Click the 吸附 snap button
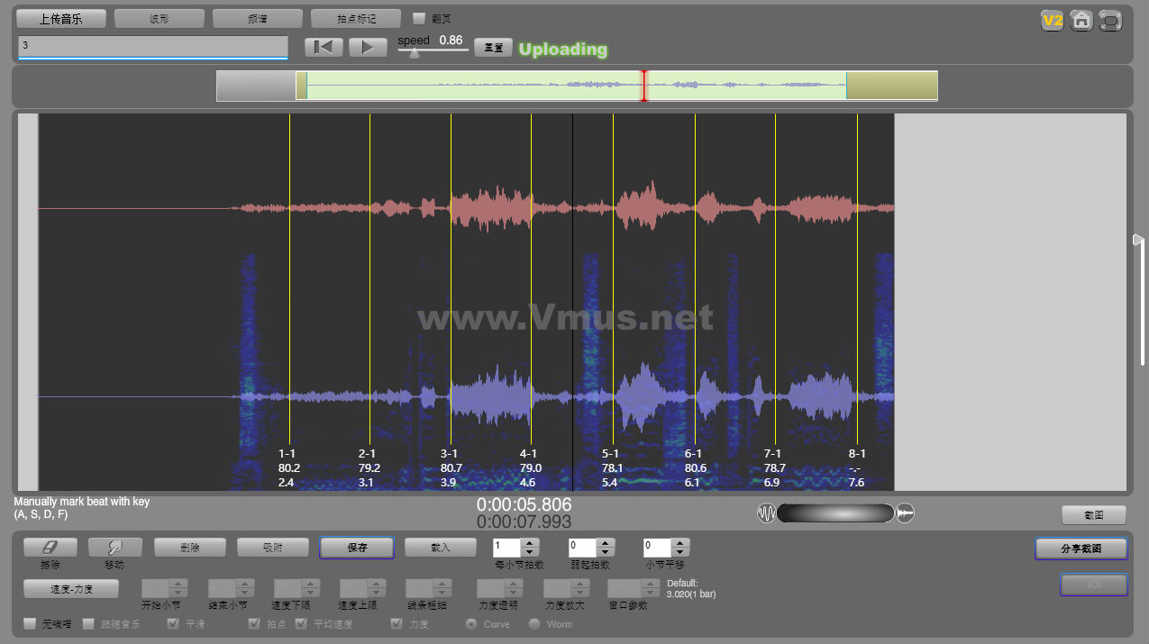This screenshot has width=1149, height=644. pos(272,547)
